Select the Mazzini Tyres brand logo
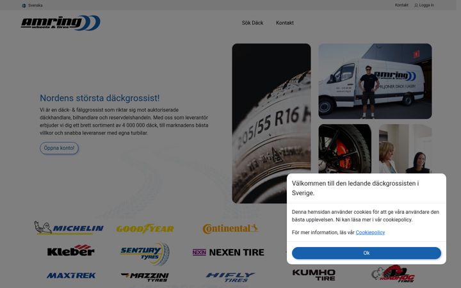The height and width of the screenshot is (288, 461). 145,276
